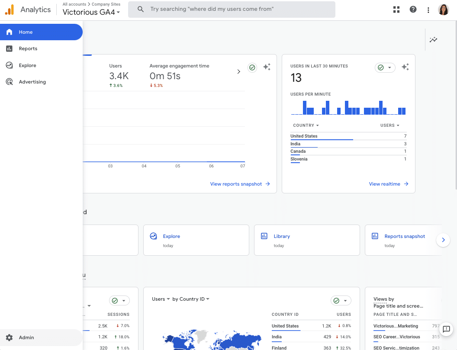Viewport: 457px width, 350px height.
Task: Open the Reports section
Action: [41, 48]
